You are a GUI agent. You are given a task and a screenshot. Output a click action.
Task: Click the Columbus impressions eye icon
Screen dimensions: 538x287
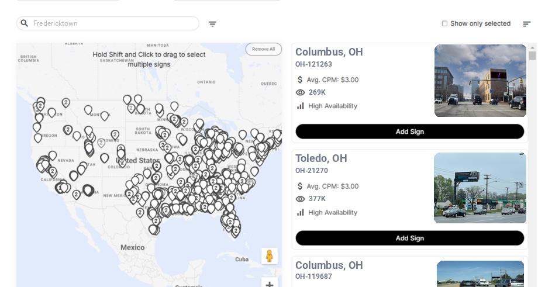point(300,92)
